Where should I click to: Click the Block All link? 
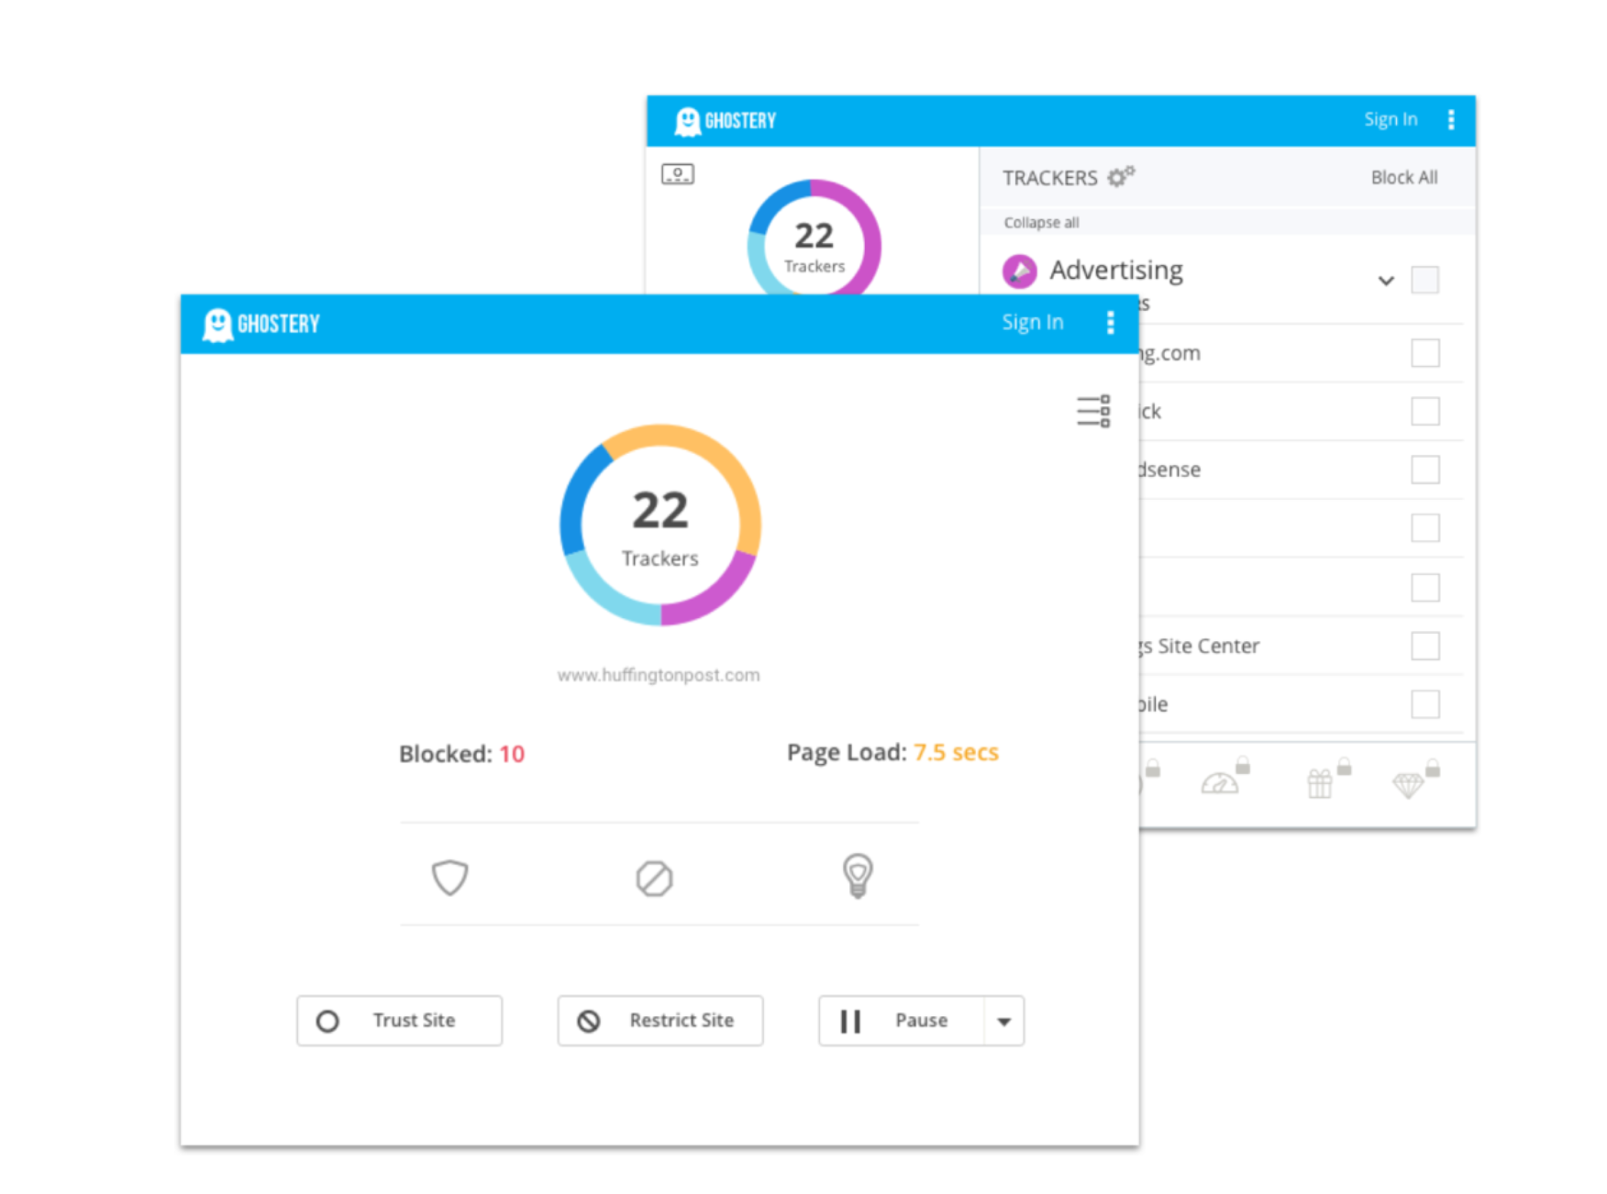point(1403,177)
